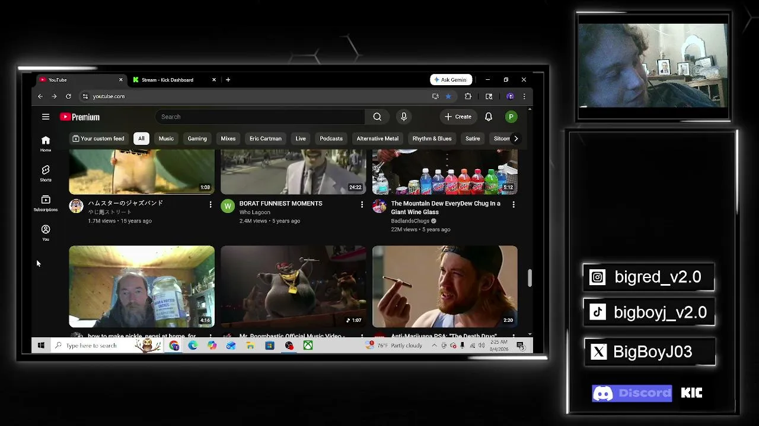Close the YouTube tab
This screenshot has height=426, width=759.
(121, 80)
